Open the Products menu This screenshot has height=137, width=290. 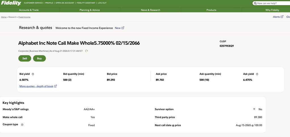tap(211, 10)
